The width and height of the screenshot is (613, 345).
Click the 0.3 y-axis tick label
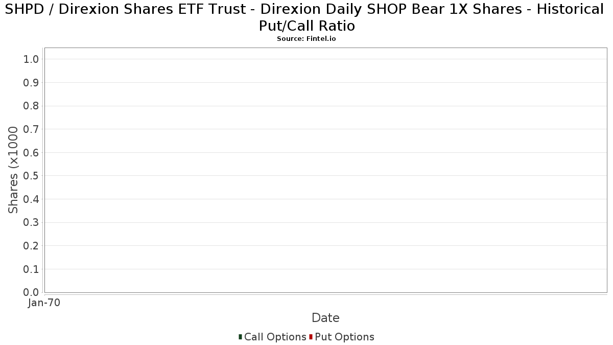pos(31,222)
